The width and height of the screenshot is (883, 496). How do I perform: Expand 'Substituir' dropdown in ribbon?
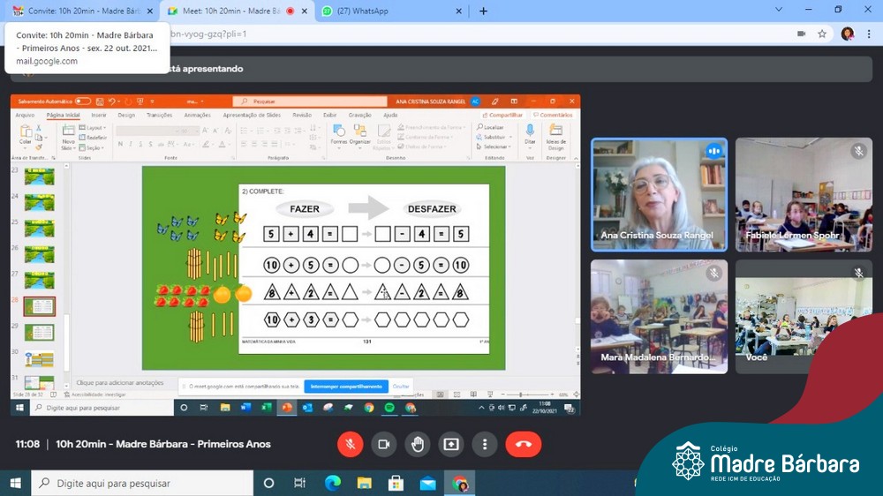pos(494,137)
